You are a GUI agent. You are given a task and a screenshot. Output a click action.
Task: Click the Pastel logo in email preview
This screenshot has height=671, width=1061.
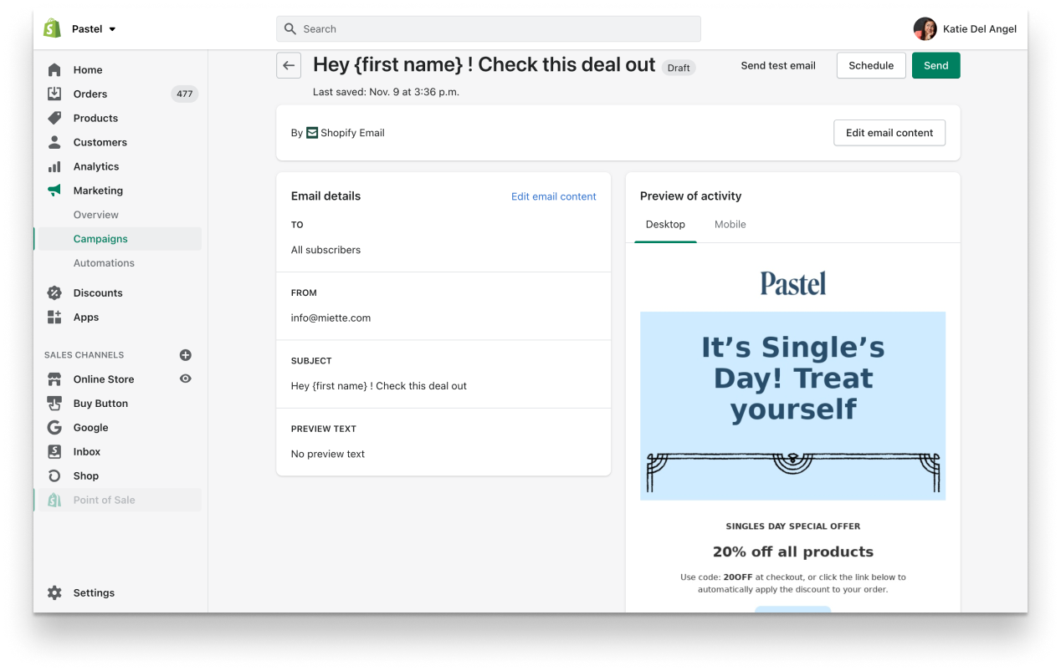point(793,283)
